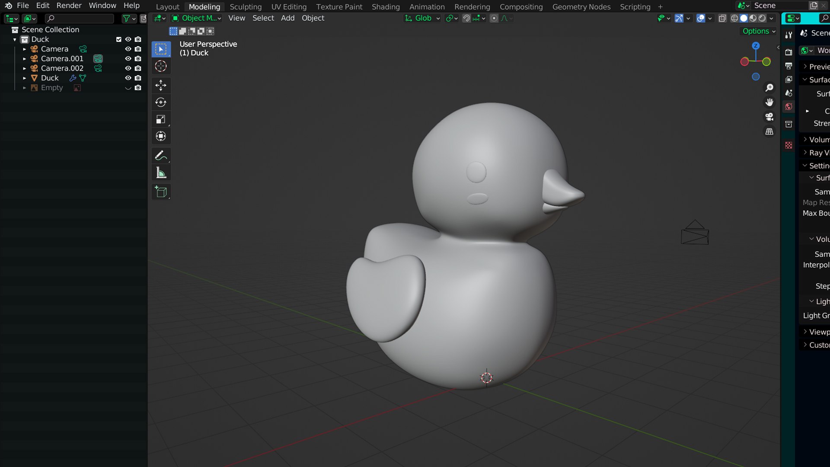Image resolution: width=830 pixels, height=467 pixels.
Task: Open the Scene properties tab
Action: [x=789, y=93]
